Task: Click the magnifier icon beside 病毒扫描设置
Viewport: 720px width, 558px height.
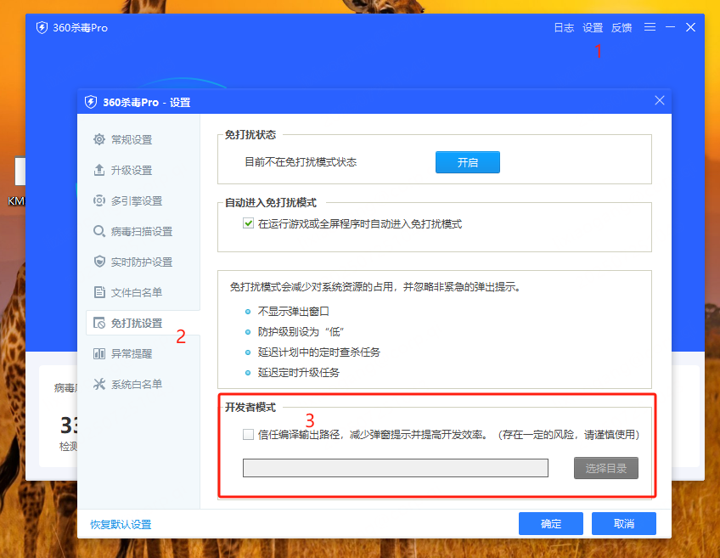Action: (x=99, y=231)
